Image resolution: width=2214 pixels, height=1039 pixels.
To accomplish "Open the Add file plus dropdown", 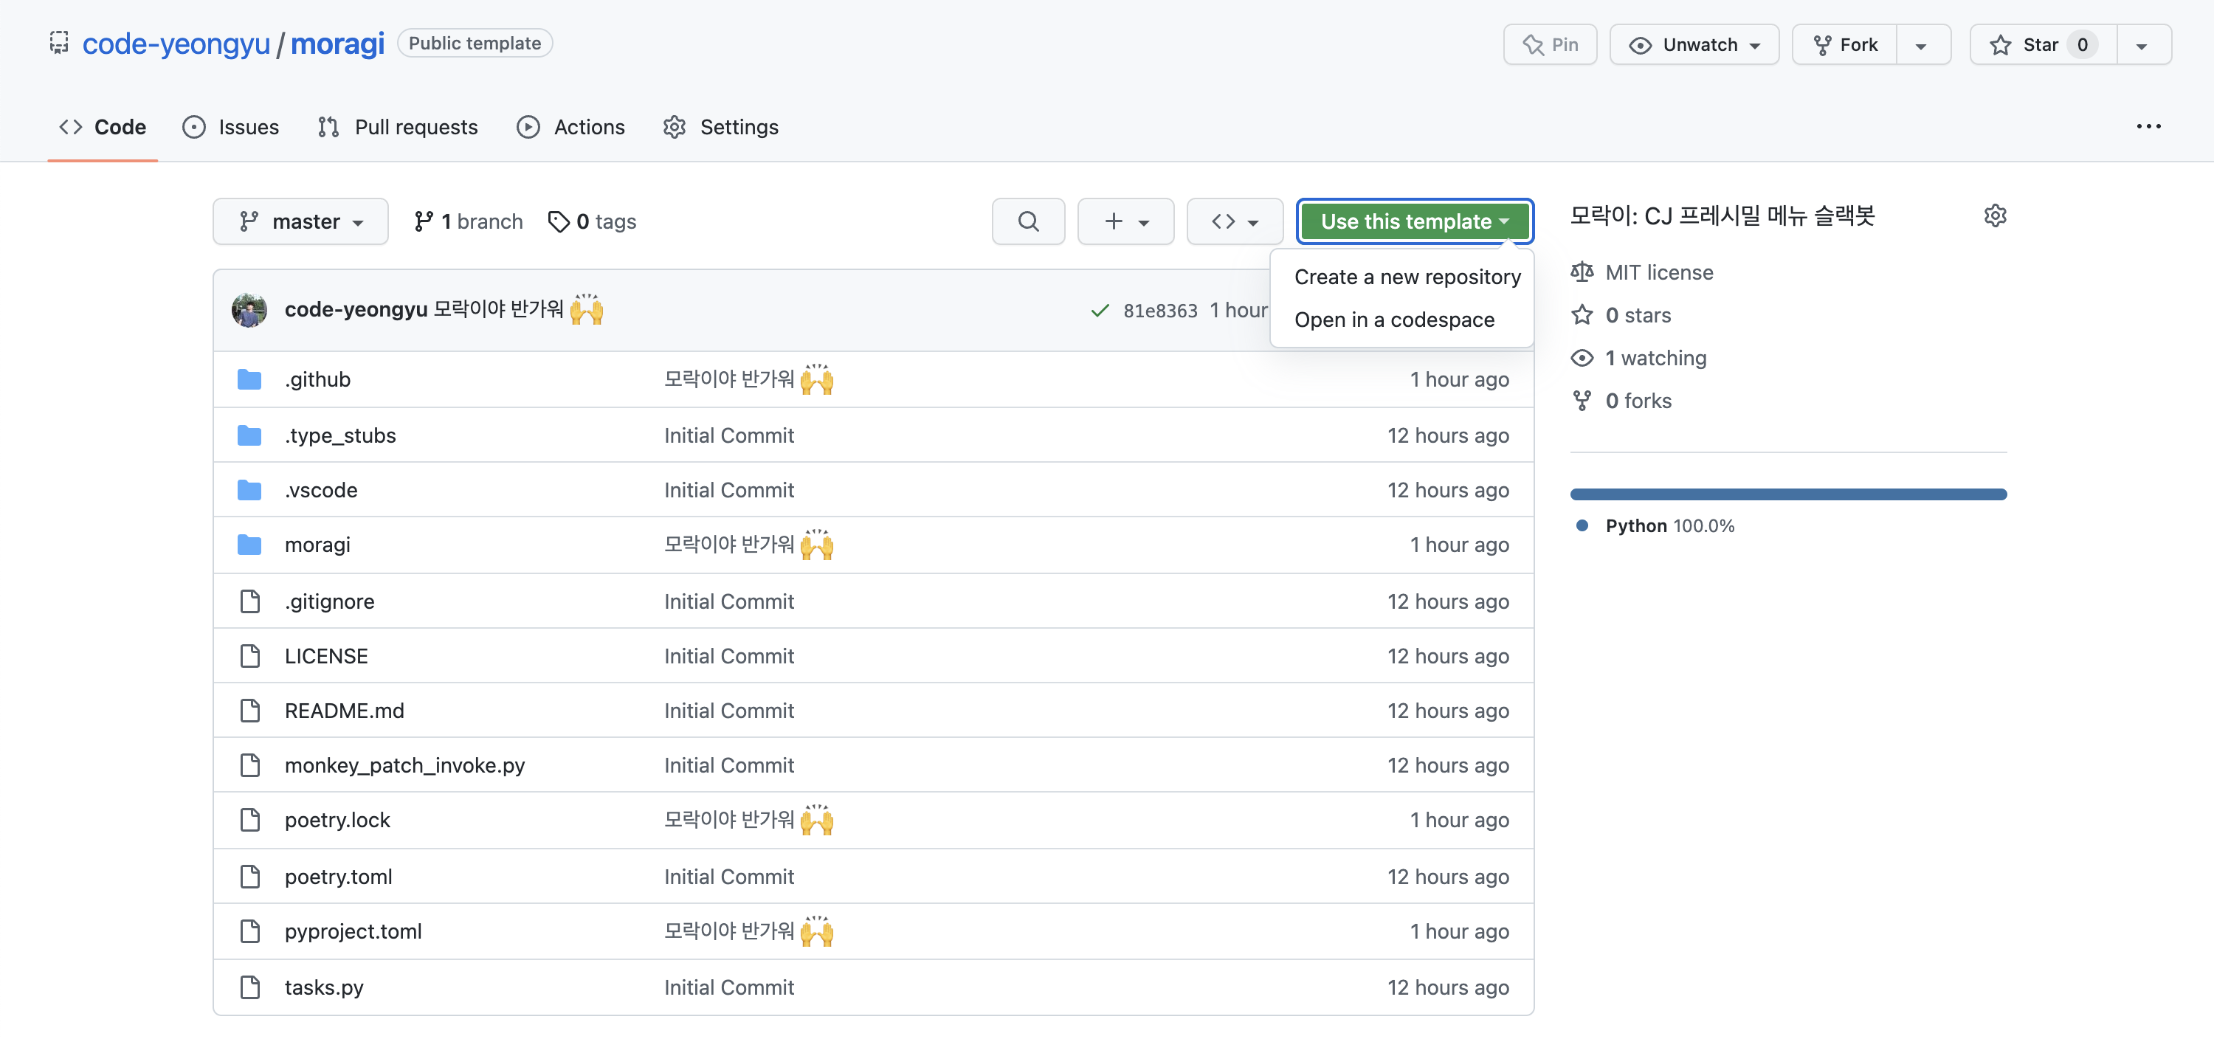I will tap(1125, 221).
